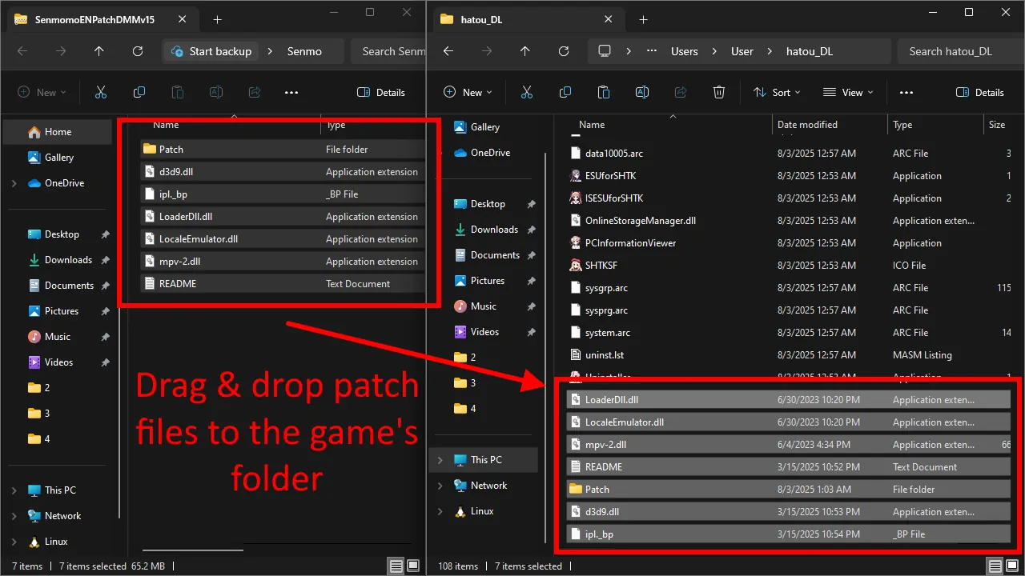Select SHTKSF ICO file in hatou_DL
Viewport: 1025px width, 576px height.
point(789,266)
